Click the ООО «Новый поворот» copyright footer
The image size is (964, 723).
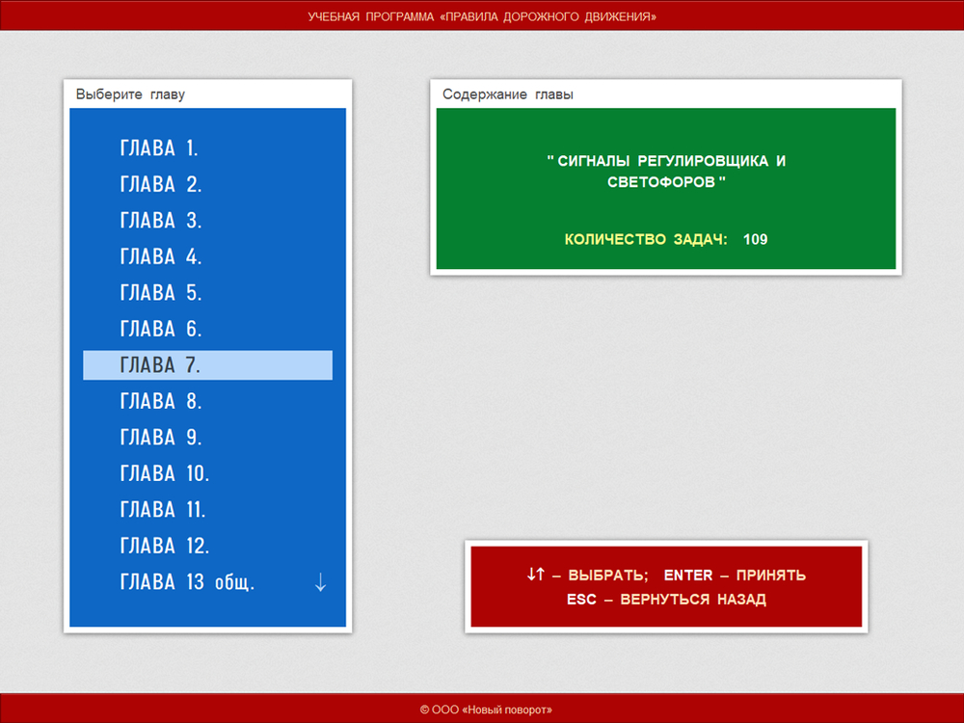point(486,710)
